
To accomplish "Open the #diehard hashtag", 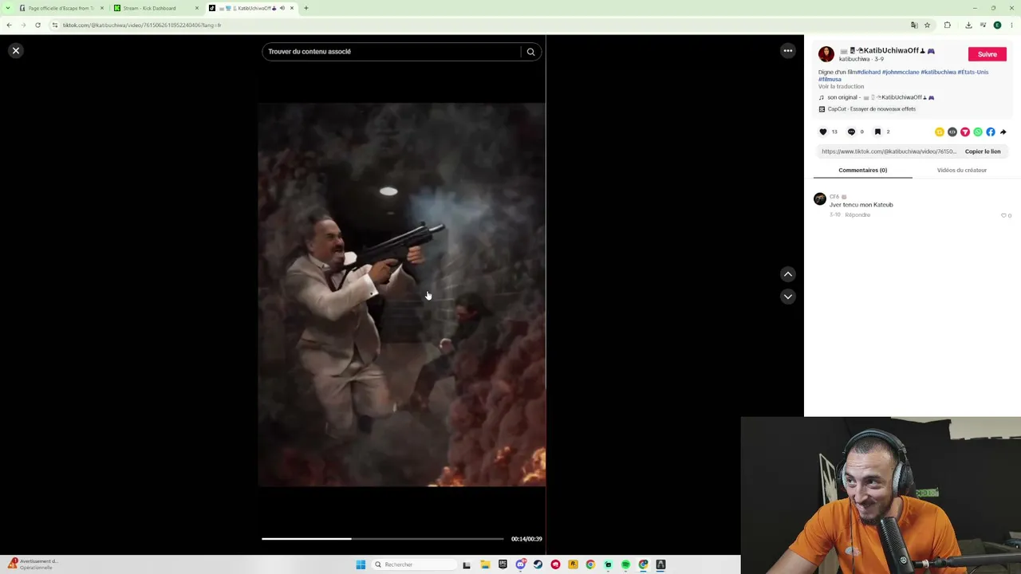I will coord(869,73).
